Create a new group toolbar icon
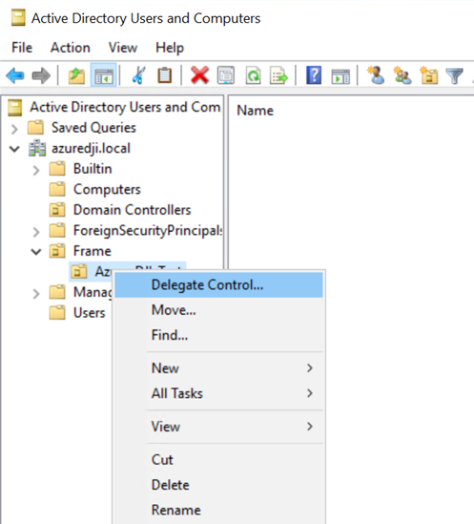The width and height of the screenshot is (474, 524). click(x=402, y=75)
